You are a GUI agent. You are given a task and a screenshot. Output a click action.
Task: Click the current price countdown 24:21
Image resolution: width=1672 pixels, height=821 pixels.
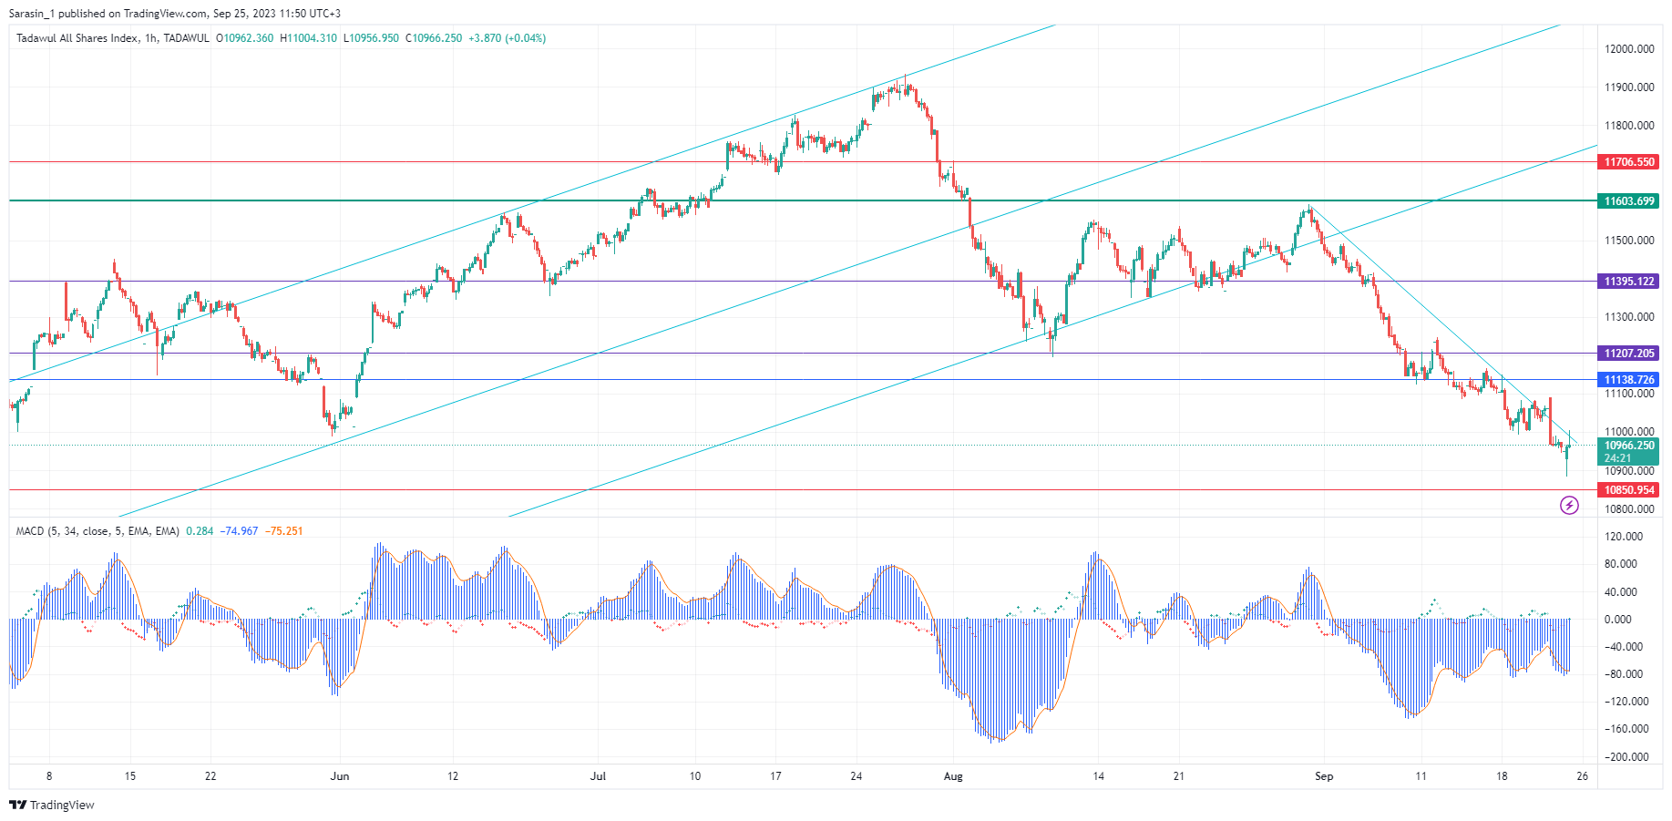(x=1617, y=458)
